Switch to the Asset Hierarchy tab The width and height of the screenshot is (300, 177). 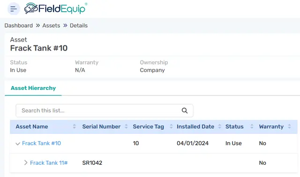click(x=33, y=88)
